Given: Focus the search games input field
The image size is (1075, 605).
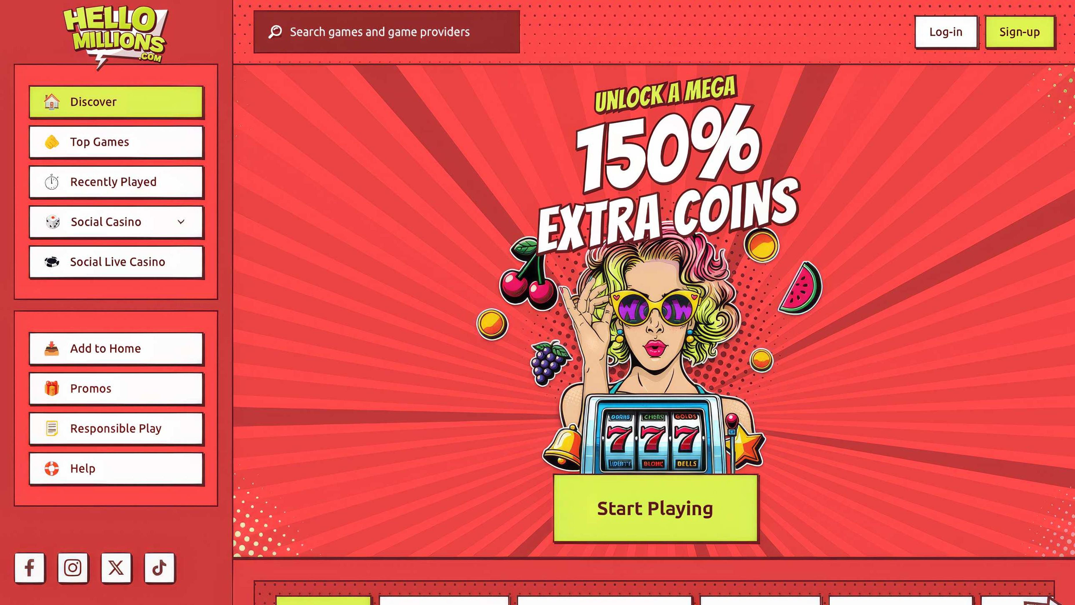Looking at the screenshot, I should (387, 32).
